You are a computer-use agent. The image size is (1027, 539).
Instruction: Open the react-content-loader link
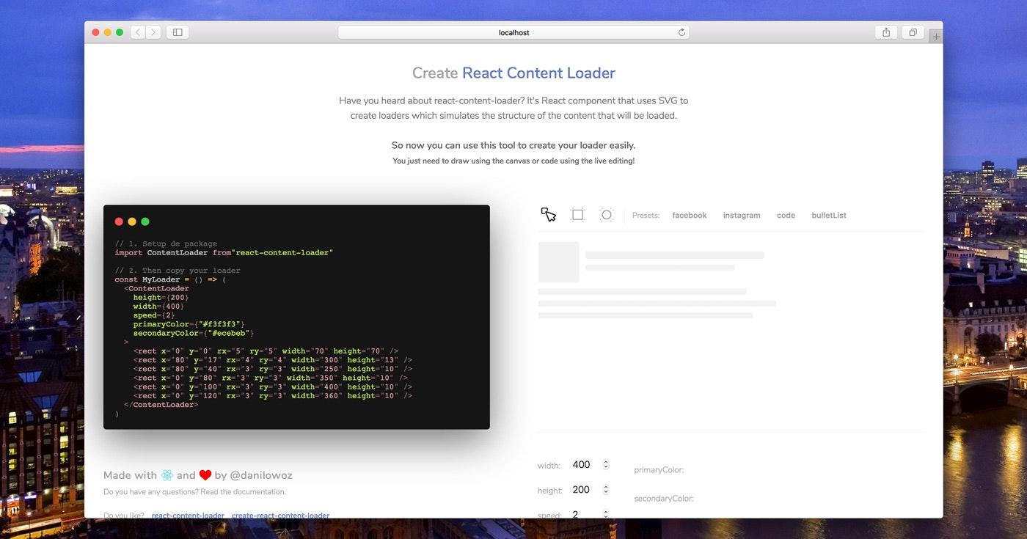(188, 516)
